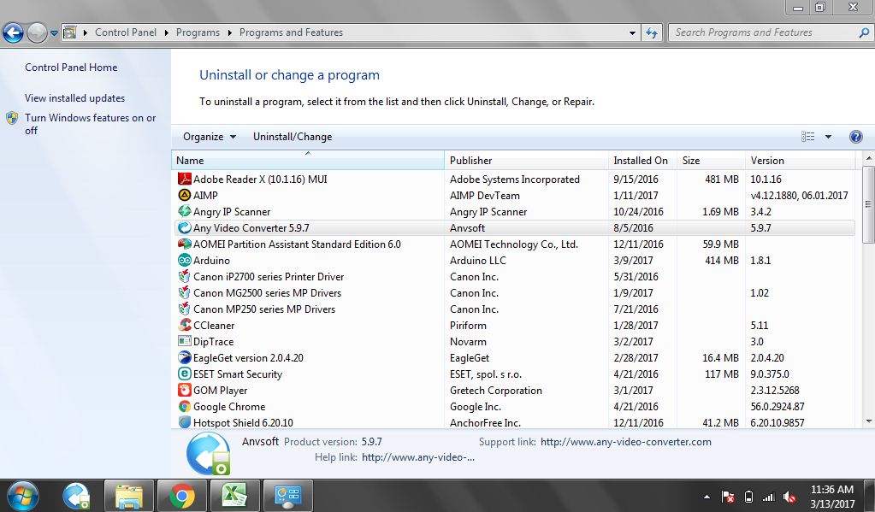Screen dimensions: 875x512
Task: Click the ESET Smart Security icon
Action: point(185,374)
